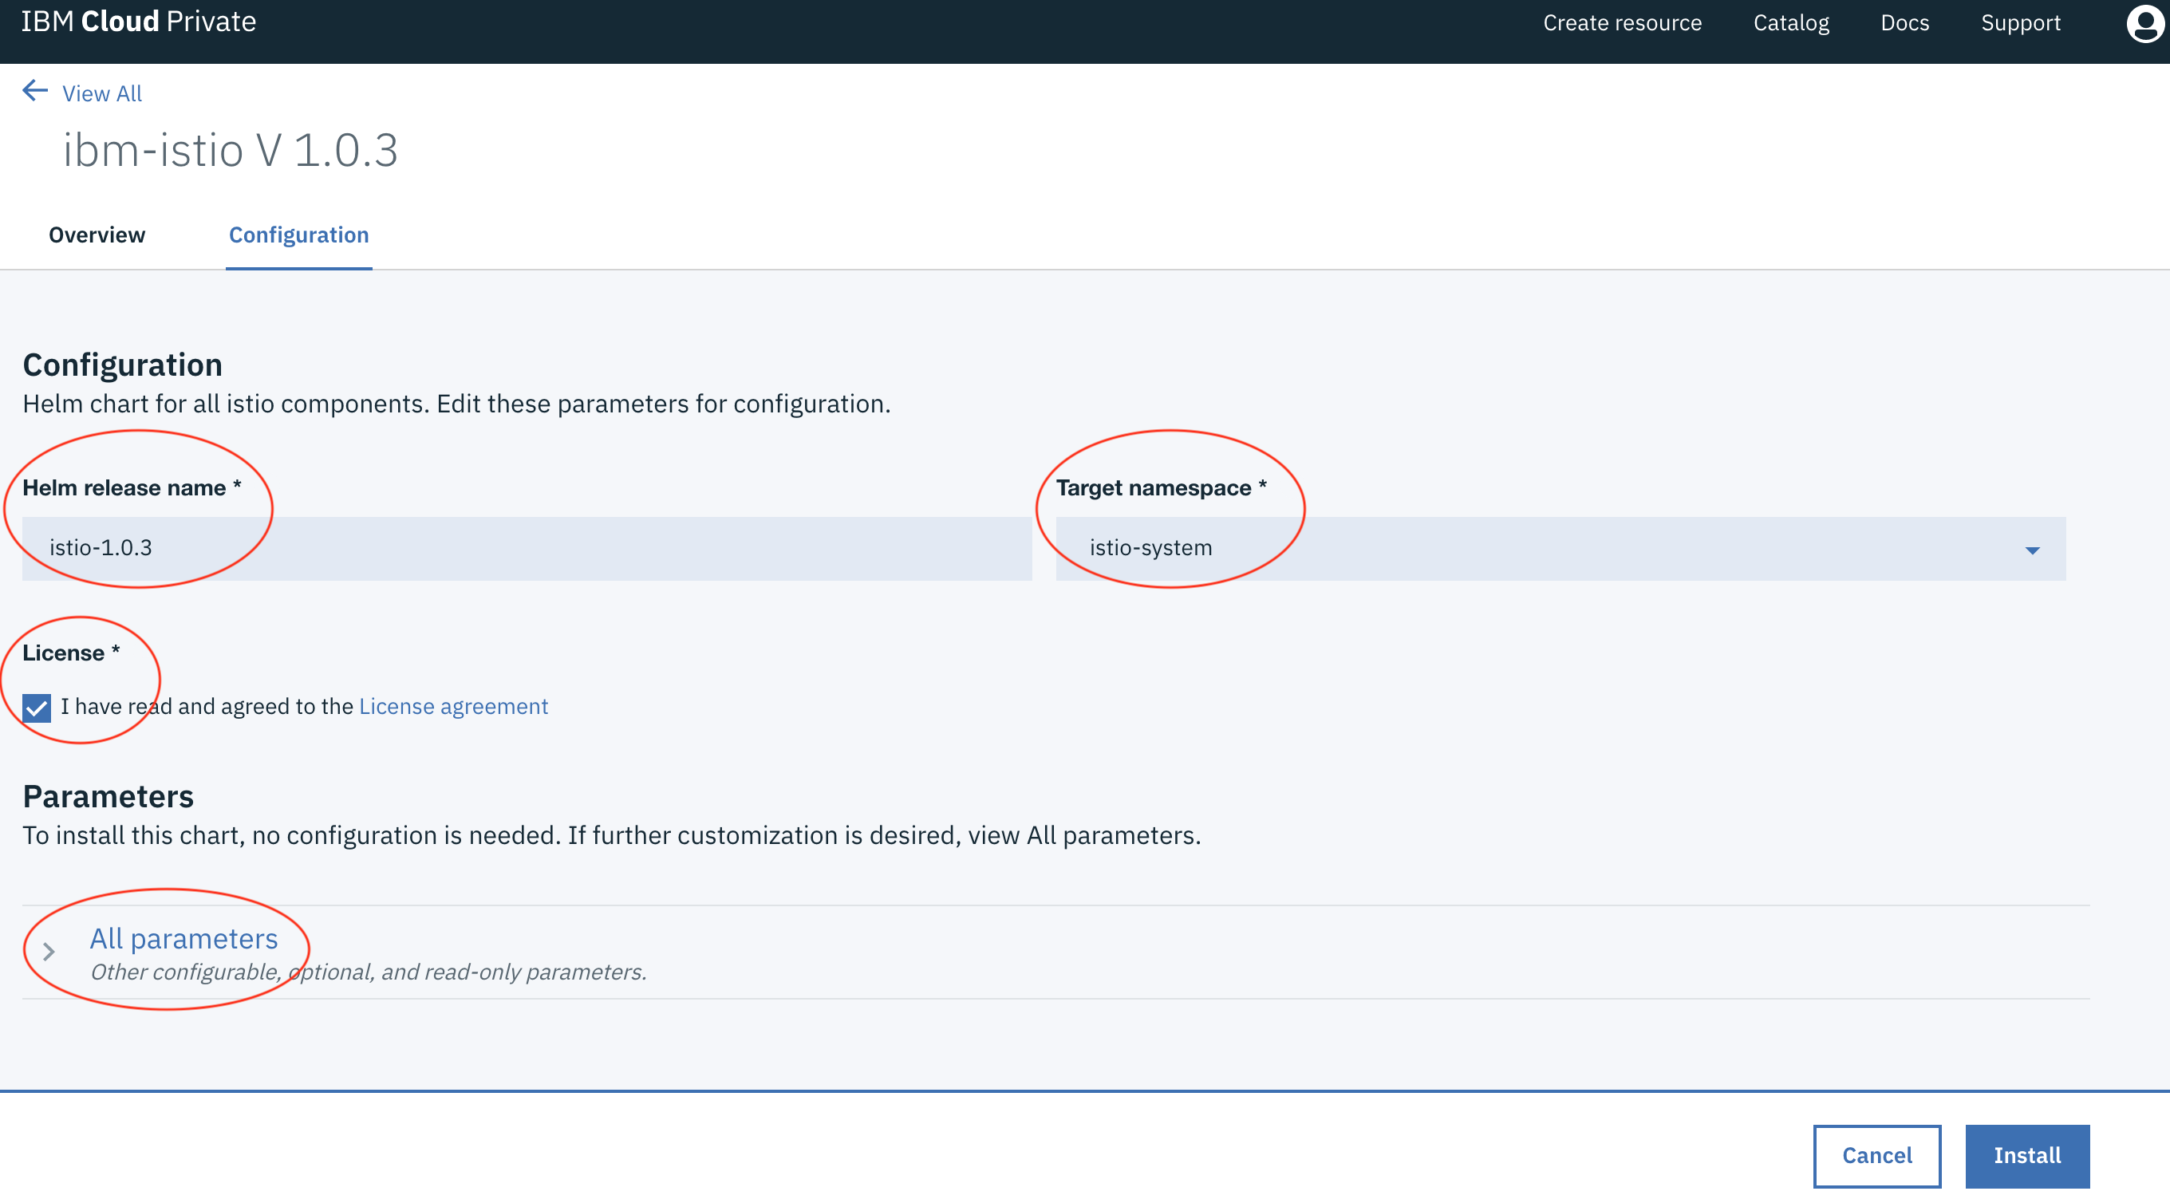This screenshot has height=1195, width=2170.
Task: Expand All parameters chevron
Action: 49,952
